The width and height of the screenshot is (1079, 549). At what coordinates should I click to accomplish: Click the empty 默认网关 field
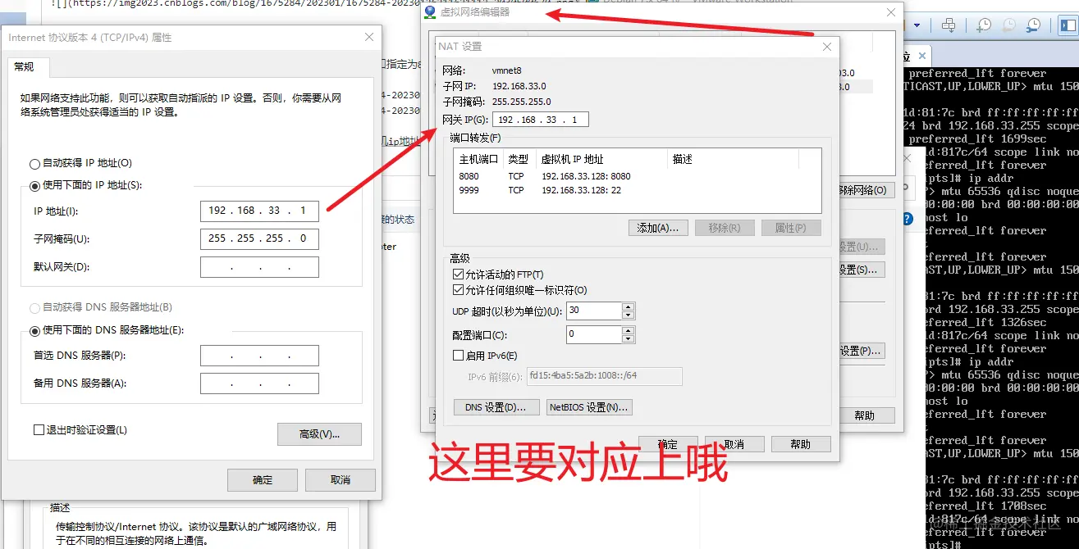point(259,267)
